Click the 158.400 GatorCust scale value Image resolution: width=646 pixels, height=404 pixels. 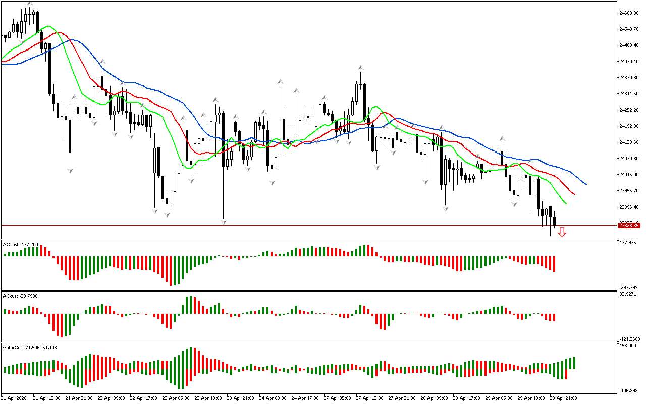(629, 346)
